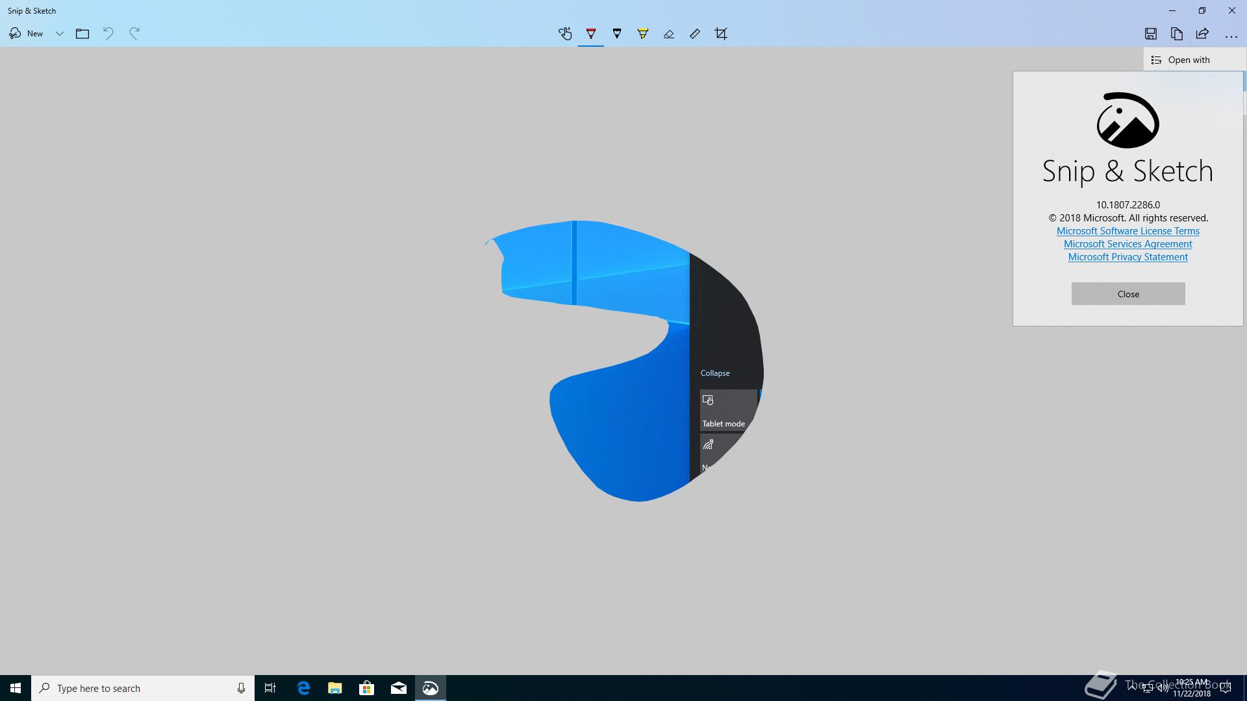The height and width of the screenshot is (701, 1247).
Task: Open Microsoft Software License Terms link
Action: coord(1127,231)
